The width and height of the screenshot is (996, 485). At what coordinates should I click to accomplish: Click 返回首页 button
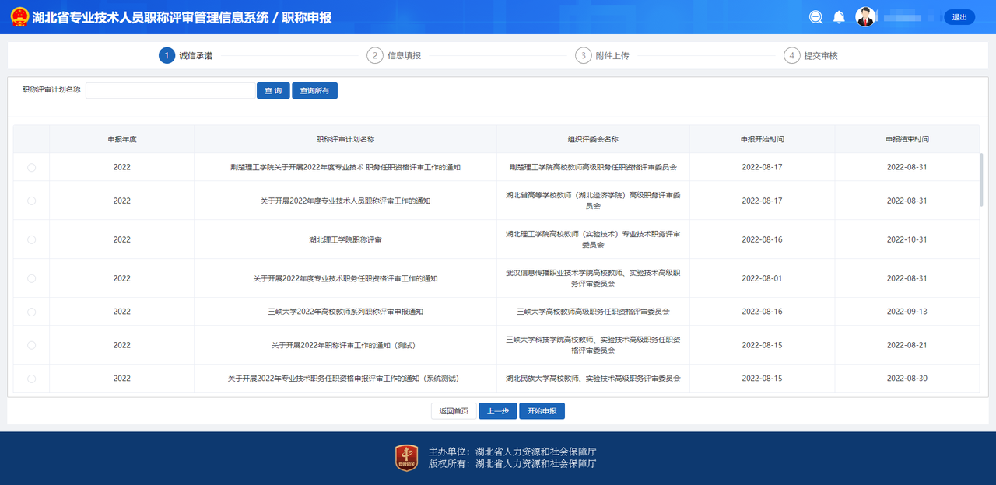[x=454, y=411]
